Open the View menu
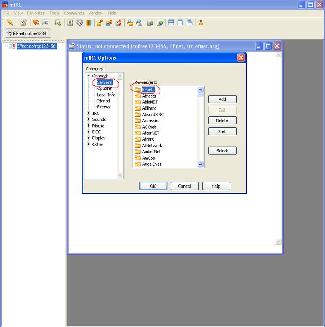This screenshot has height=327, width=325. click(x=18, y=13)
